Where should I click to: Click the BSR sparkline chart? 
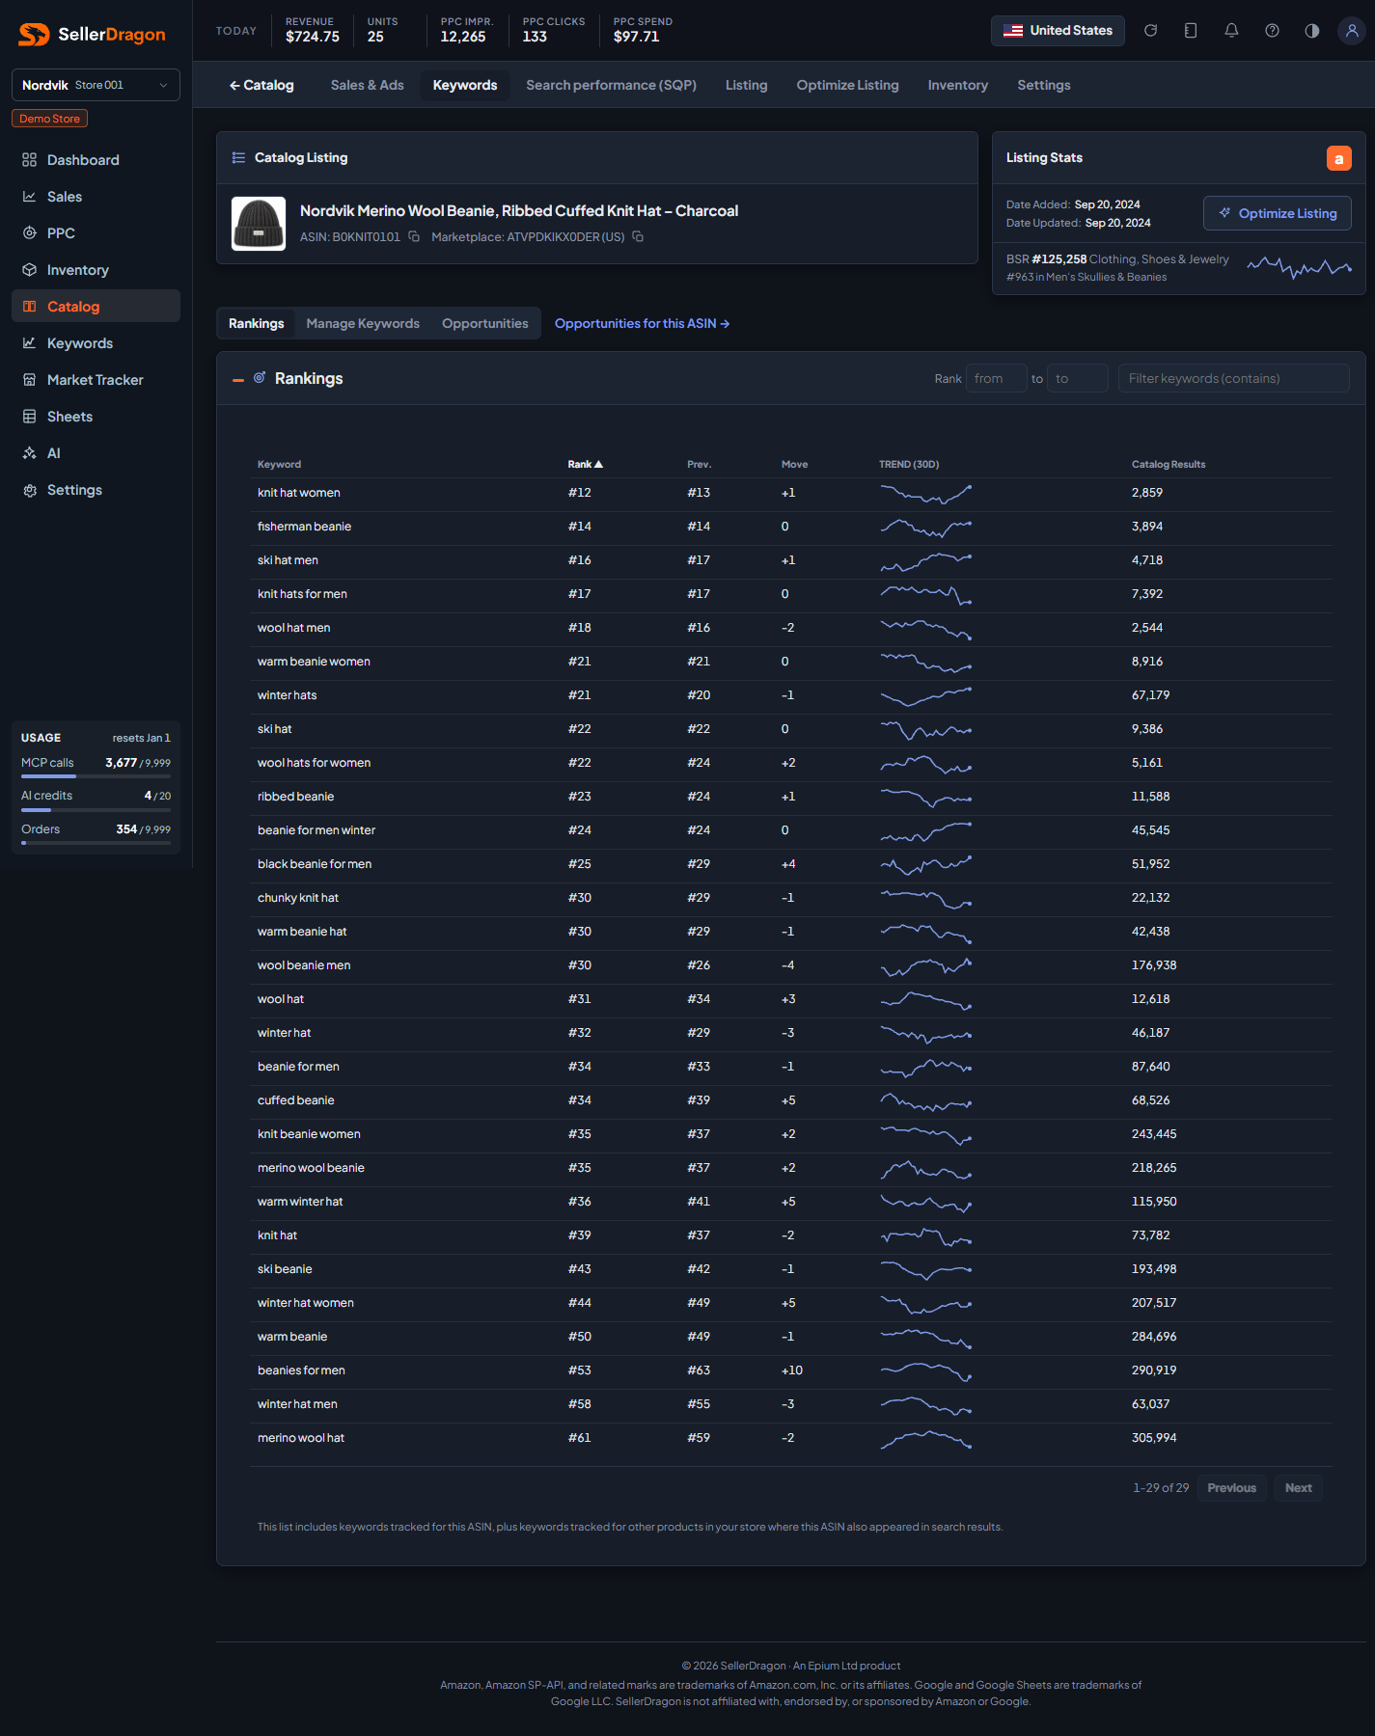pos(1299,267)
